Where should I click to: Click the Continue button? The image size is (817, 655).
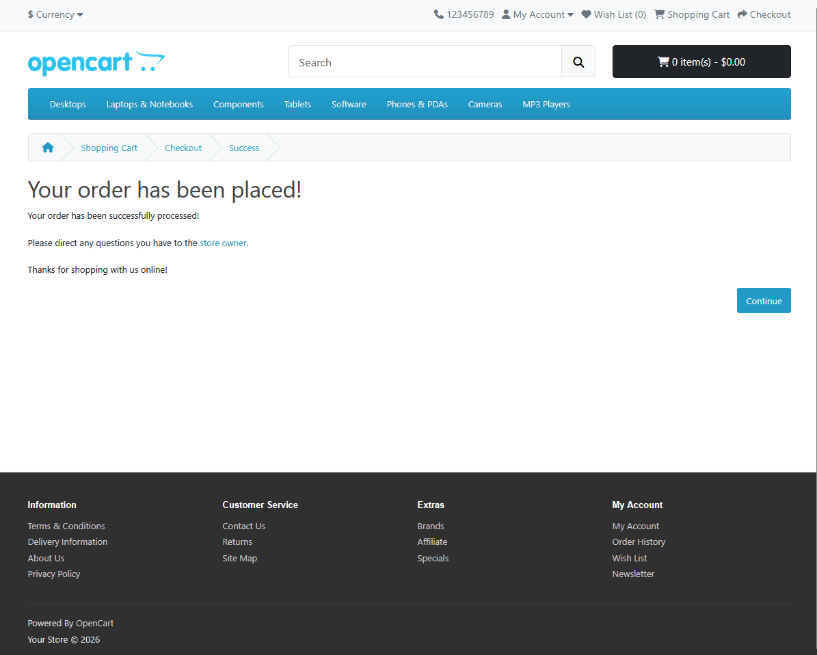coord(764,301)
